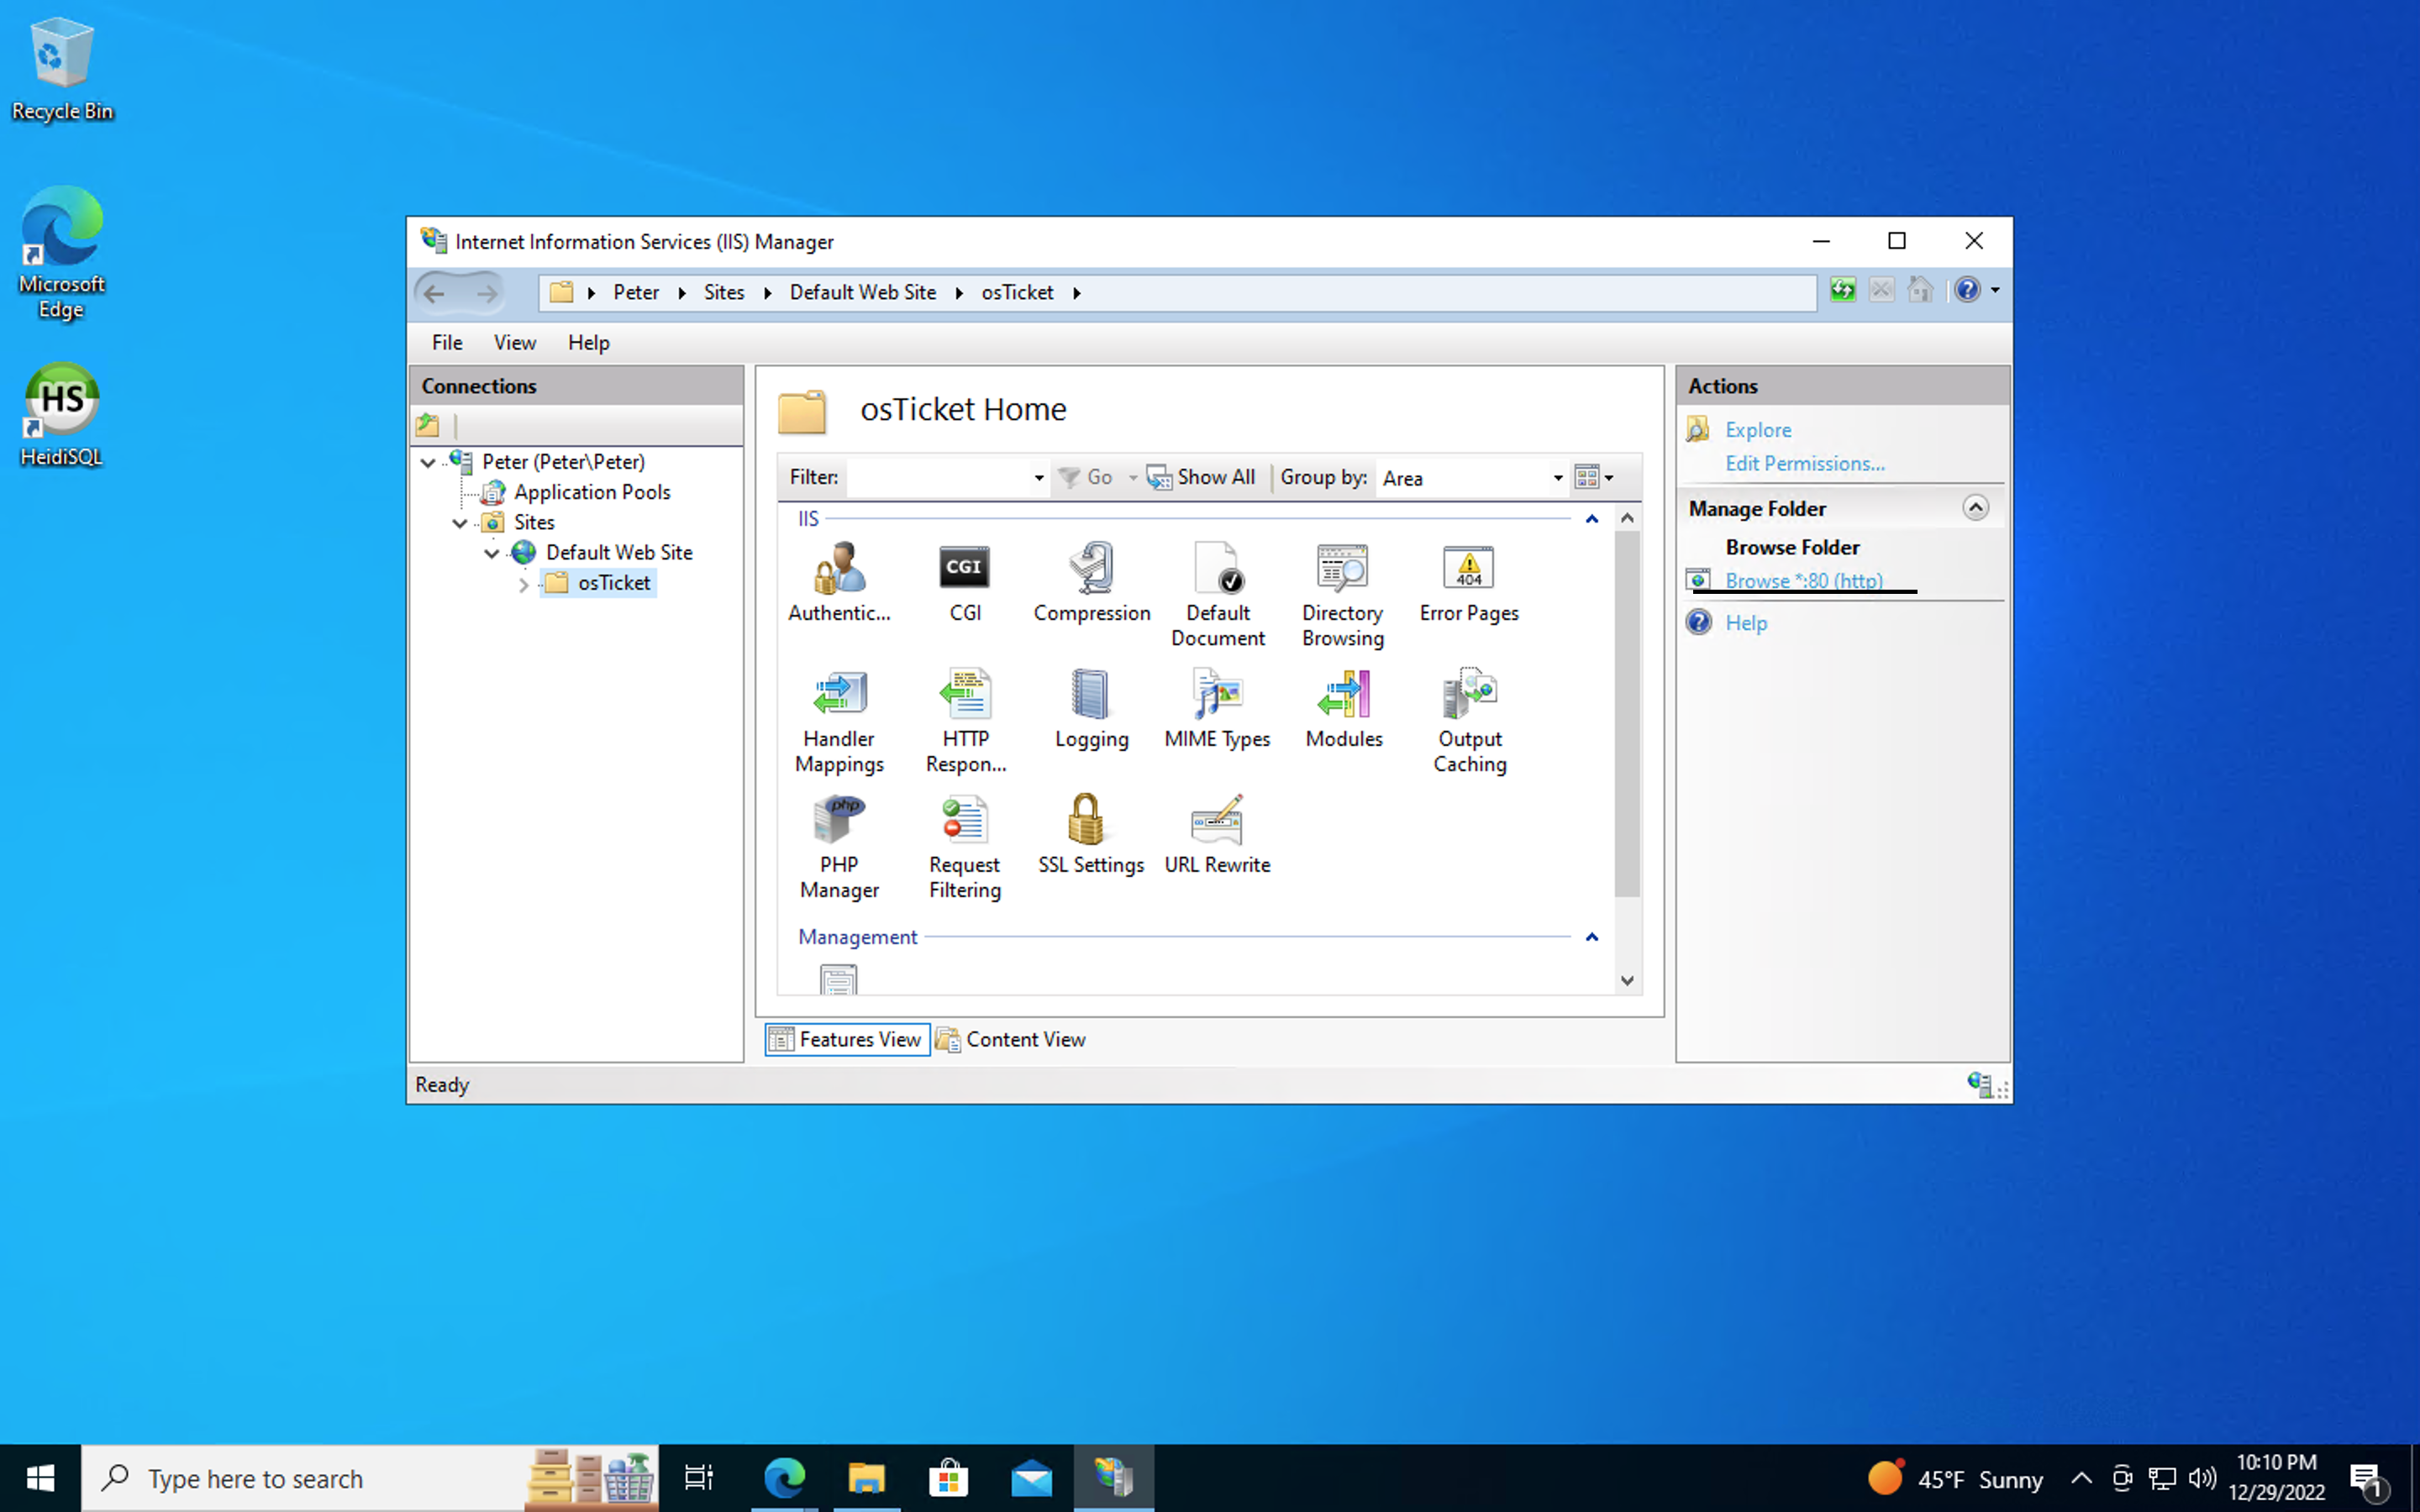Open the View menu
2420x1512 pixels.
pyautogui.click(x=514, y=343)
